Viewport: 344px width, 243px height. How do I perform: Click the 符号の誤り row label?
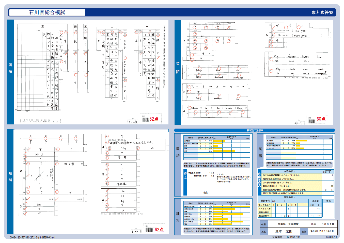point(265,212)
